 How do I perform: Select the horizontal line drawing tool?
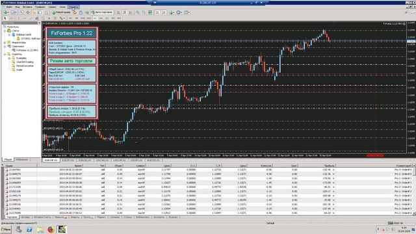coord(25,18)
